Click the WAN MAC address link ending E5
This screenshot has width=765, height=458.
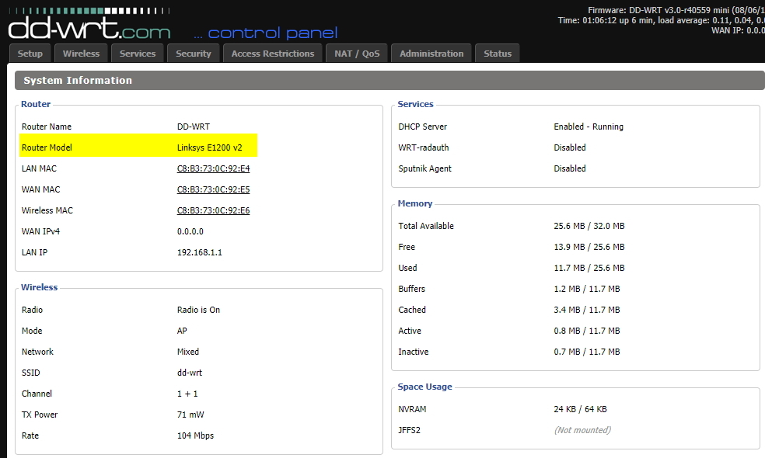point(213,189)
